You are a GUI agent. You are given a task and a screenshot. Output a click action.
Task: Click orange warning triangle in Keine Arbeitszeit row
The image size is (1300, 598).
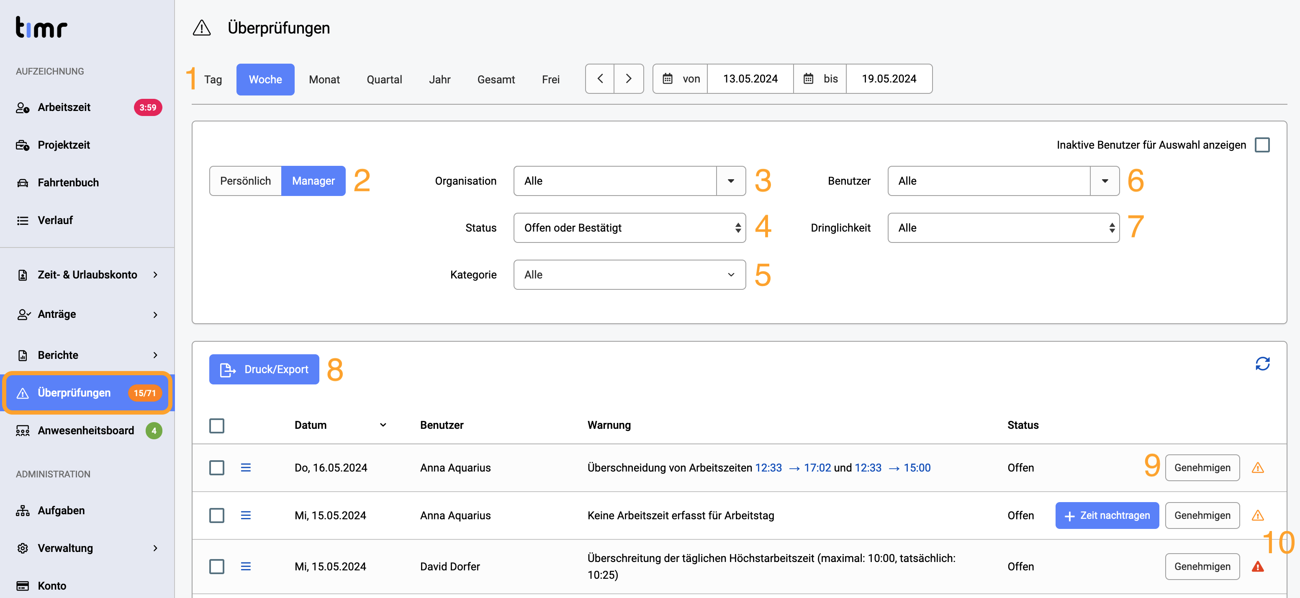pyautogui.click(x=1258, y=516)
